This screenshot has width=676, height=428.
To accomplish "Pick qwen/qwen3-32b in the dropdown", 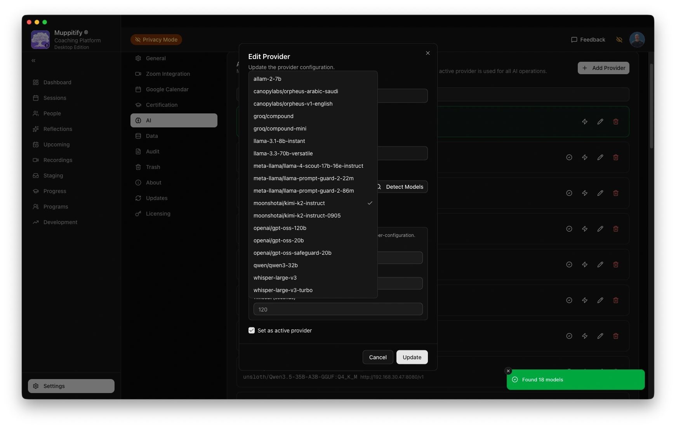I will tap(276, 265).
